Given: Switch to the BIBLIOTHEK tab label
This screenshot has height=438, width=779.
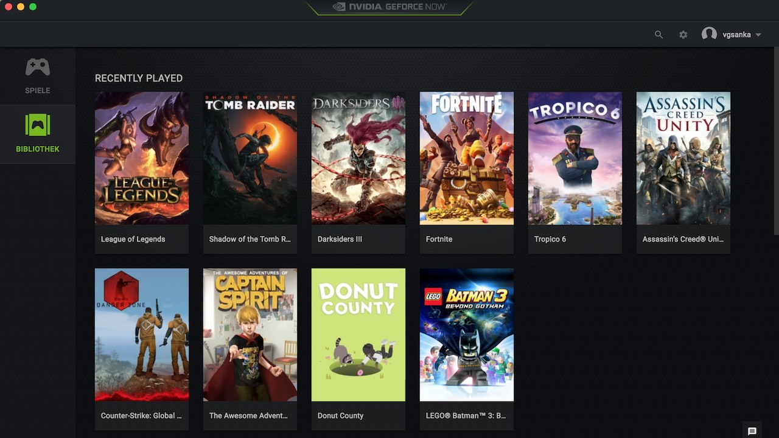Looking at the screenshot, I should pos(38,149).
